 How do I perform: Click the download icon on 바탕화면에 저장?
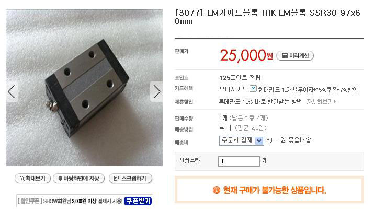point(60,179)
